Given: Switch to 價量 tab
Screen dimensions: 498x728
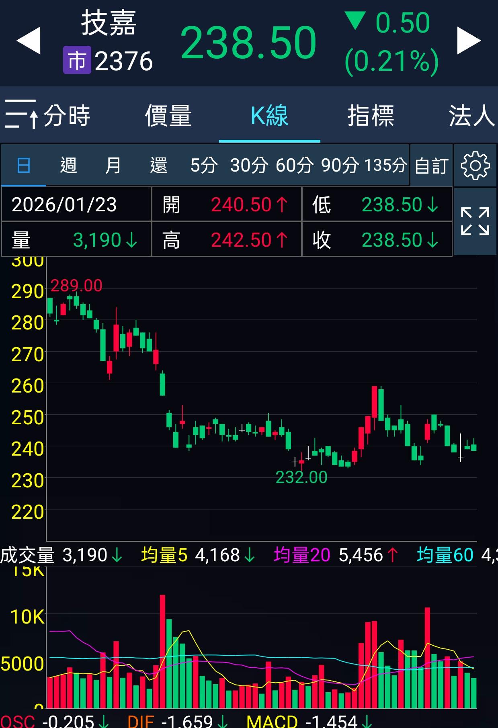Looking at the screenshot, I should pyautogui.click(x=168, y=116).
